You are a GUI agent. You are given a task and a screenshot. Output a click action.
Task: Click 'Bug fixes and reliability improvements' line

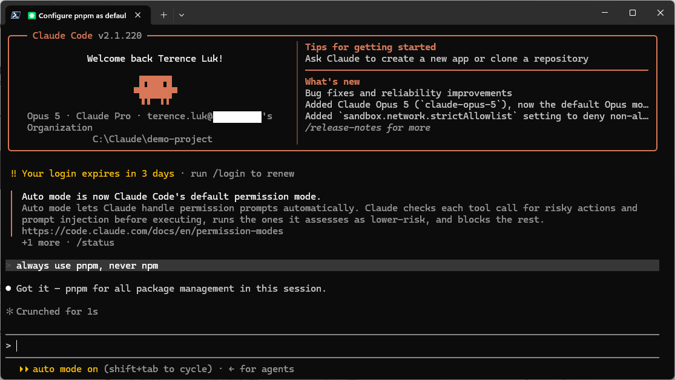tap(409, 93)
